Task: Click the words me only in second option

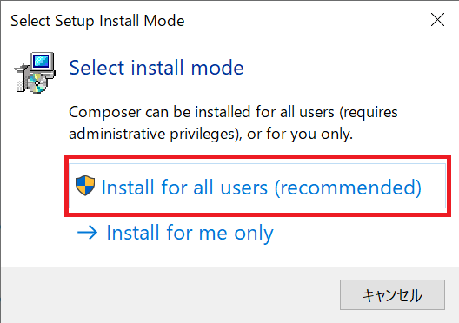Action: tap(236, 234)
